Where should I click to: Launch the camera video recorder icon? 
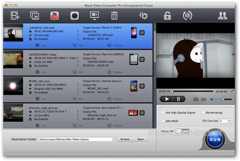tap(75, 16)
